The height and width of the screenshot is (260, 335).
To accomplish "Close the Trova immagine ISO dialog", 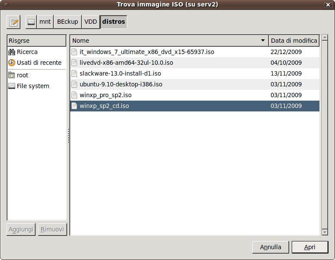I will [x=328, y=5].
